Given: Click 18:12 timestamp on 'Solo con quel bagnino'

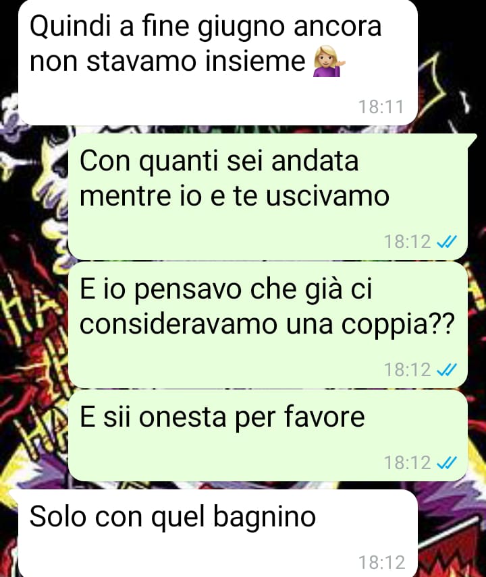Looking at the screenshot, I should point(381,562).
